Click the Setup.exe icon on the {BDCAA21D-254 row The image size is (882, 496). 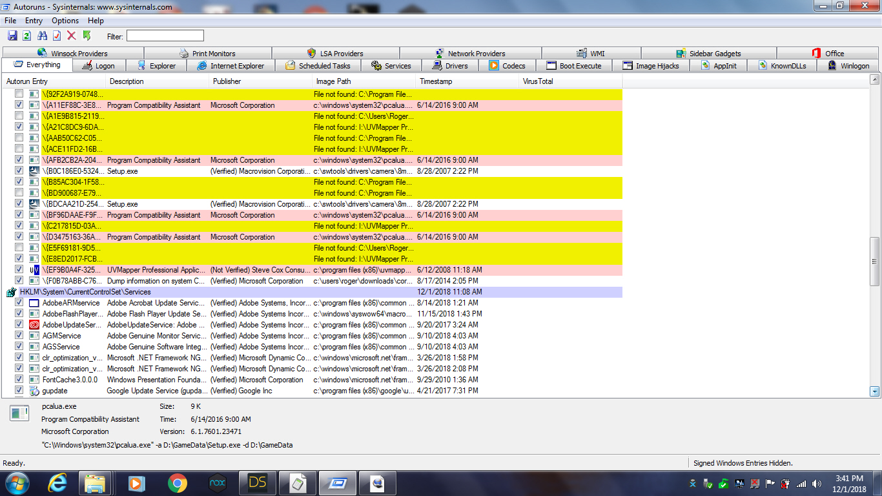click(34, 204)
